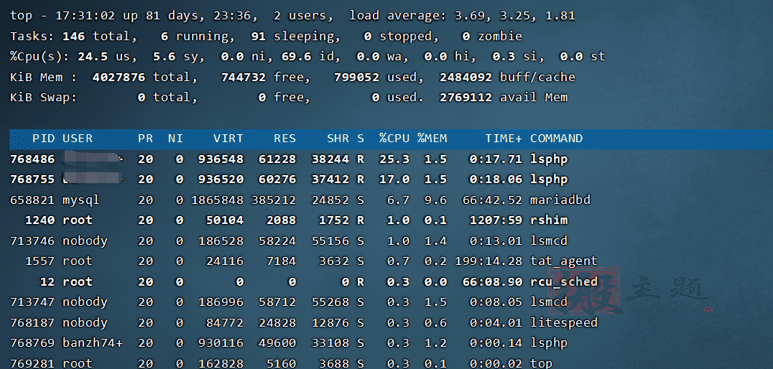Click the 2484092 buff/cache value

466,77
